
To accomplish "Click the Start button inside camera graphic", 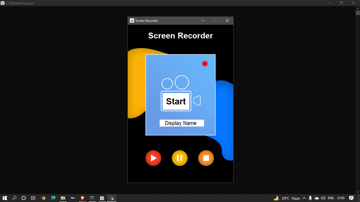I will [176, 101].
